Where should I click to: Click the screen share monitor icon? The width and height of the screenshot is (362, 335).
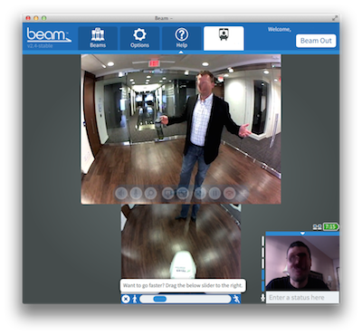[x=167, y=193]
